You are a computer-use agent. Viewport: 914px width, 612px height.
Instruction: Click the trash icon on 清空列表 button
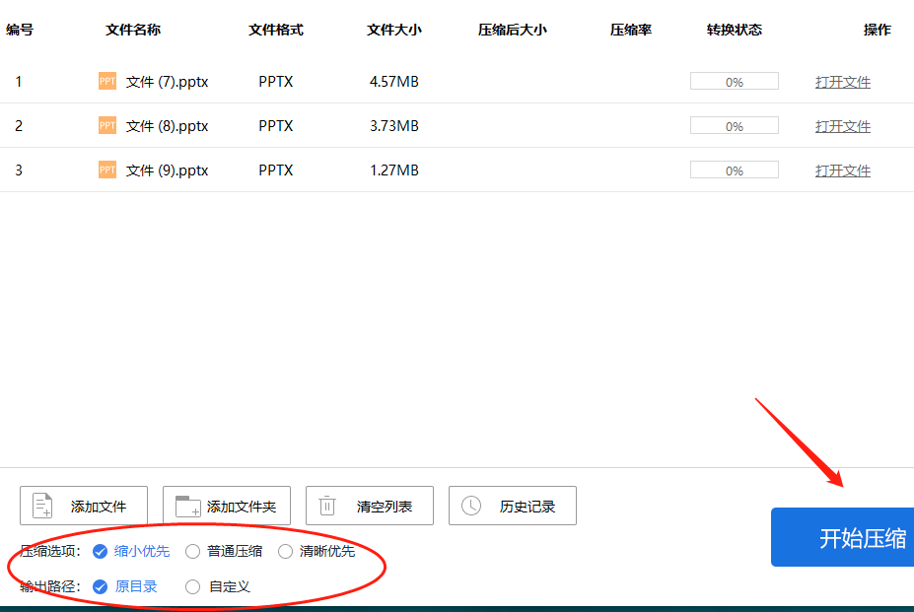point(327,506)
